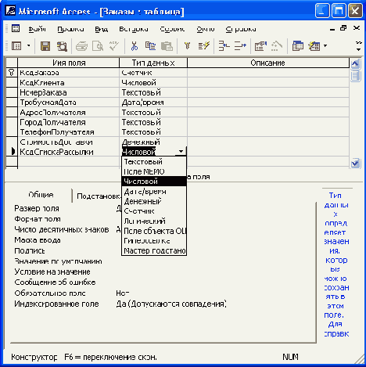
Task: Open the Сервис menu
Action: [x=172, y=29]
